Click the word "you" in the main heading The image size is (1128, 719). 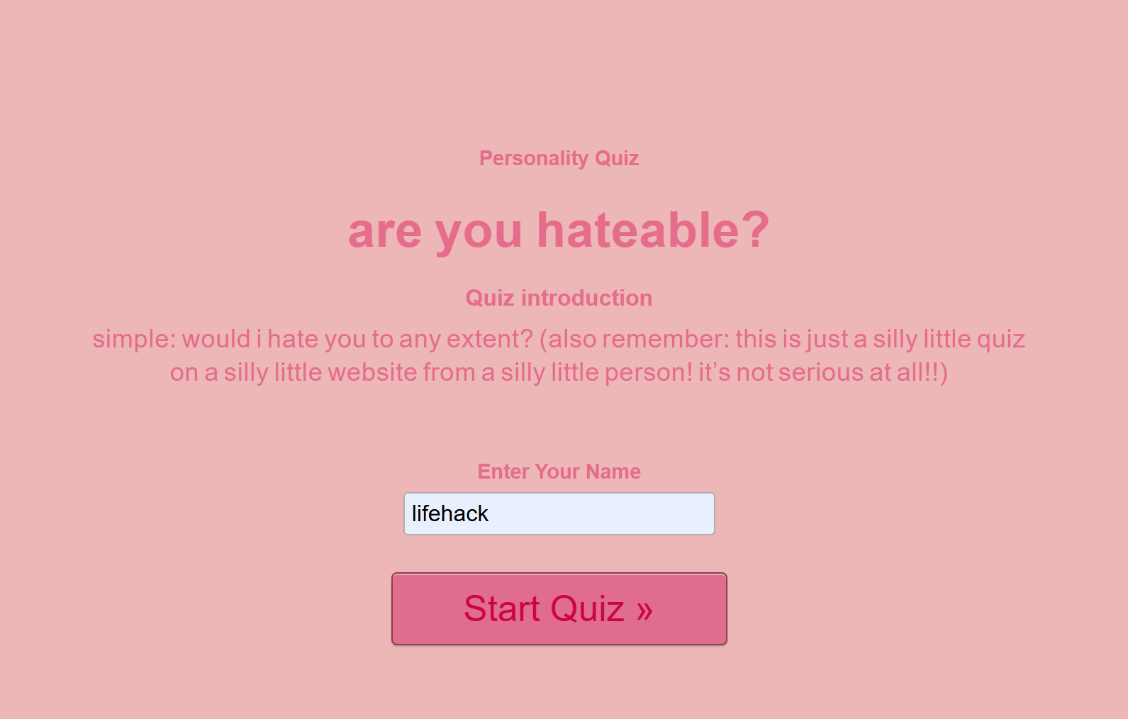coord(479,230)
